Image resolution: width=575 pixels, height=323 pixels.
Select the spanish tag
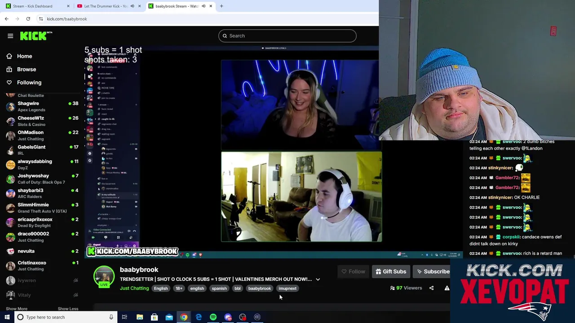(219, 288)
